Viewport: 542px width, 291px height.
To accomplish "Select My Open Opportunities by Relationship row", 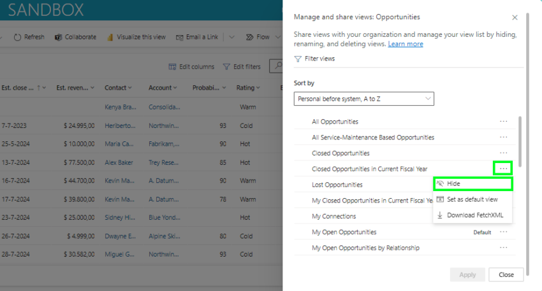I will click(404, 248).
